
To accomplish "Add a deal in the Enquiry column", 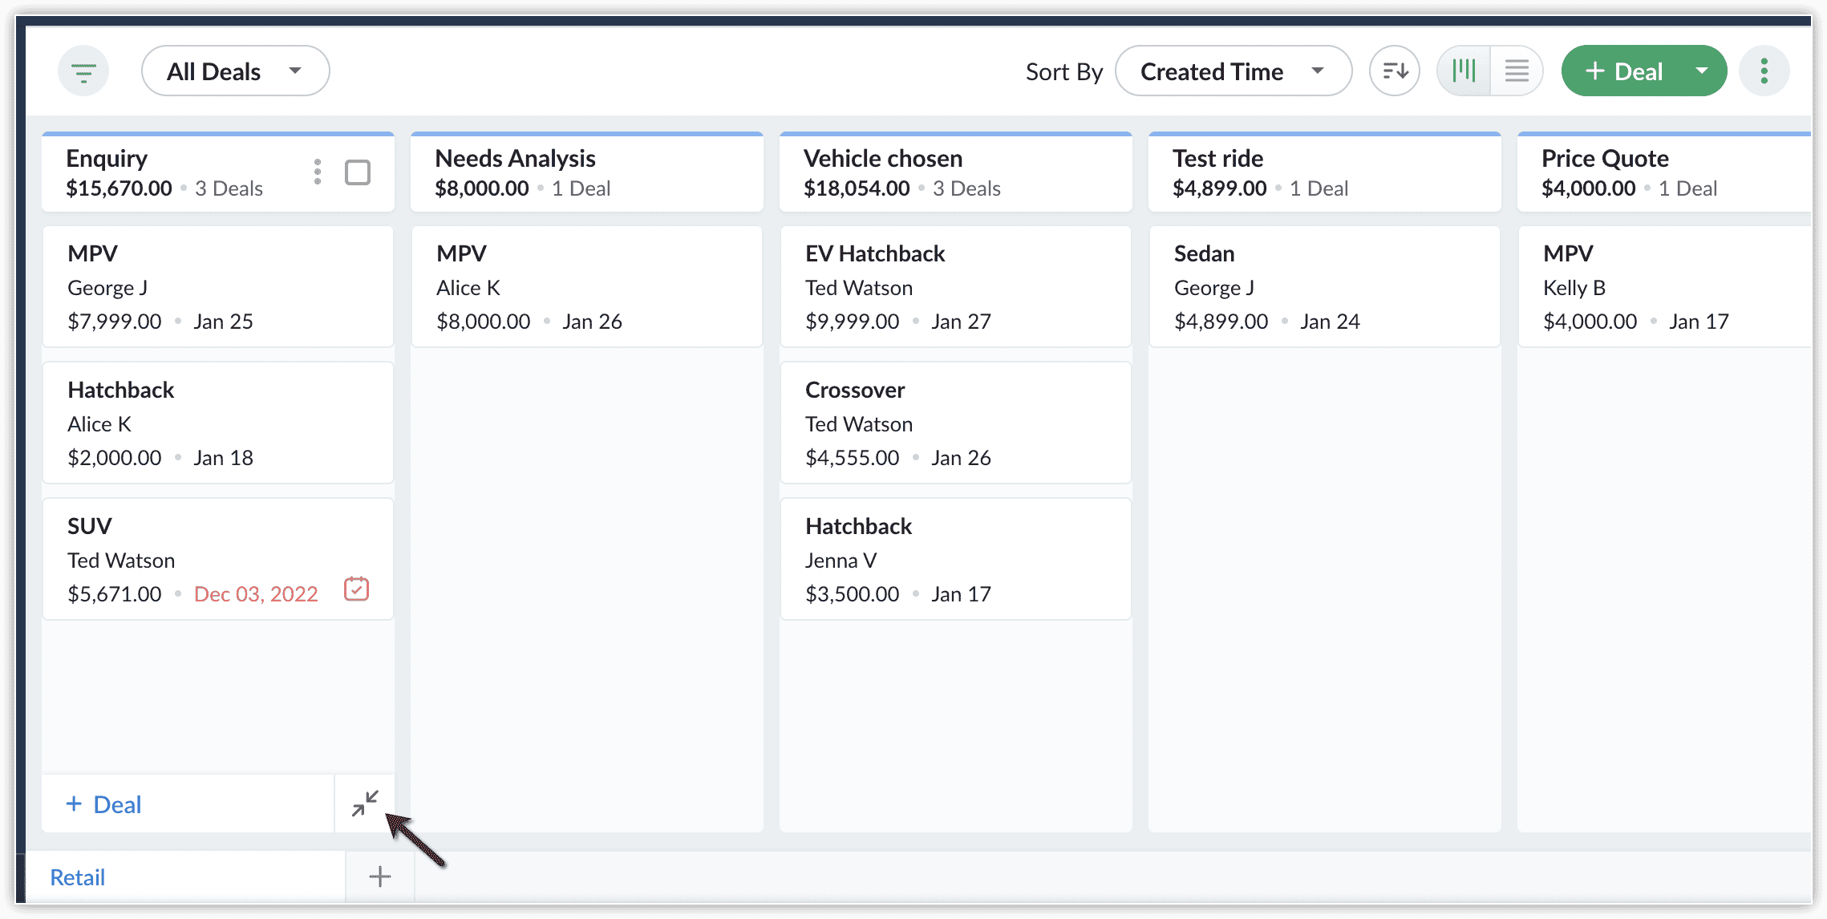I will [x=104, y=804].
